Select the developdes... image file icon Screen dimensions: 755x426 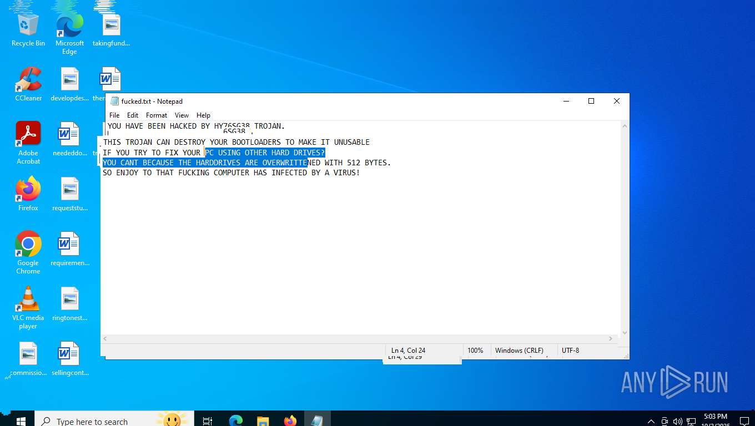(x=69, y=84)
